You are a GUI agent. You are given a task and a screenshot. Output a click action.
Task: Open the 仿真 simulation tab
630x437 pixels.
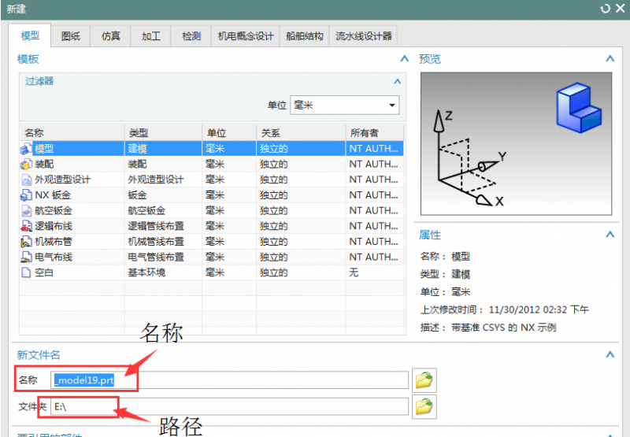(110, 36)
